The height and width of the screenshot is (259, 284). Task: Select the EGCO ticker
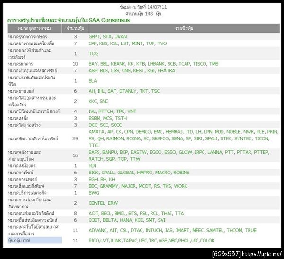pyautogui.click(x=155, y=152)
